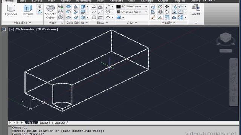
Task: Open the Parametric ribbon tab
Action: [84, 1]
